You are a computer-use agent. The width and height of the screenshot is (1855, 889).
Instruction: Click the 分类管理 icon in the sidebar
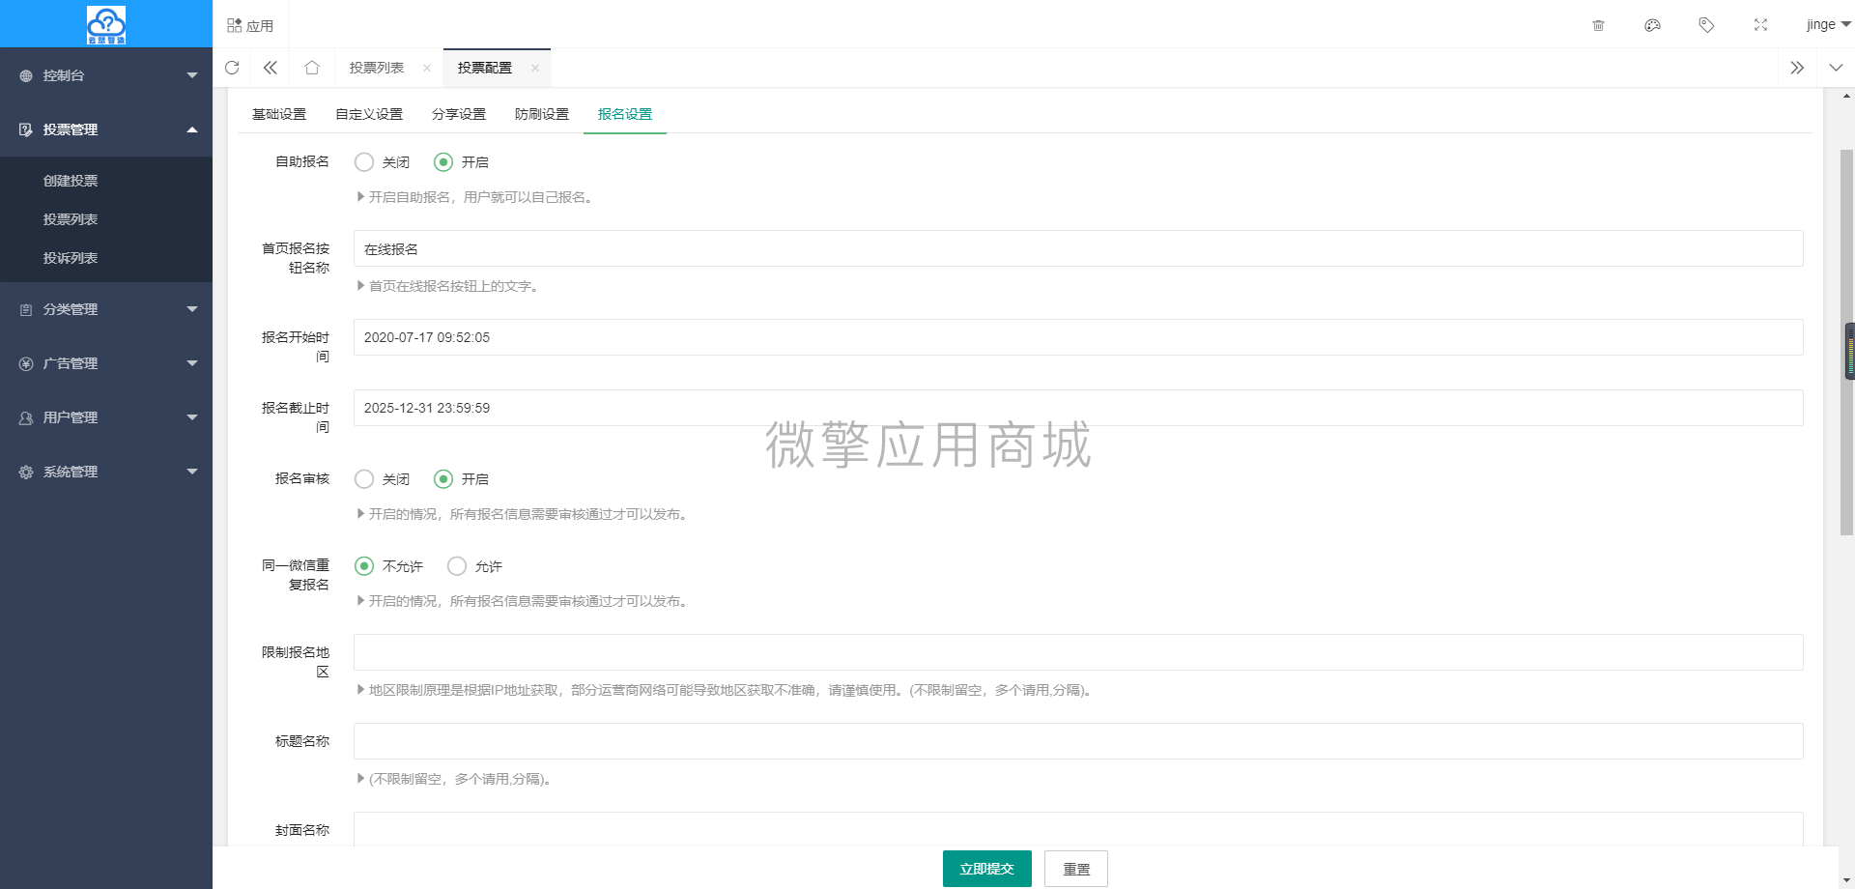coord(26,309)
